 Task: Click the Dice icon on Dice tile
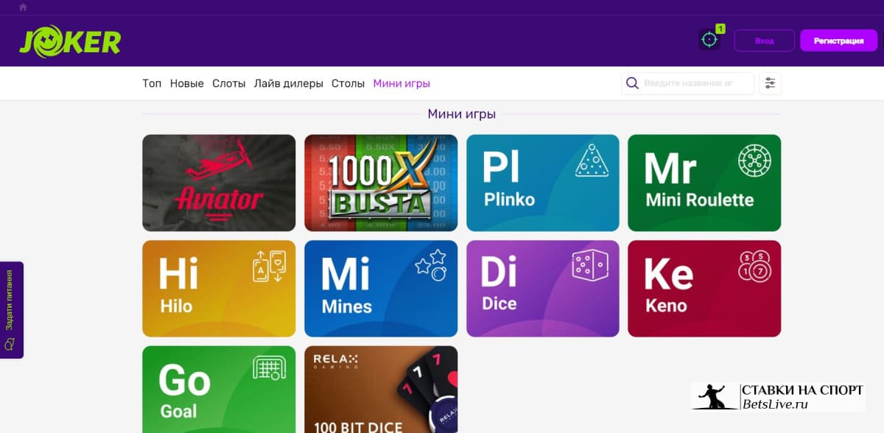tap(590, 265)
